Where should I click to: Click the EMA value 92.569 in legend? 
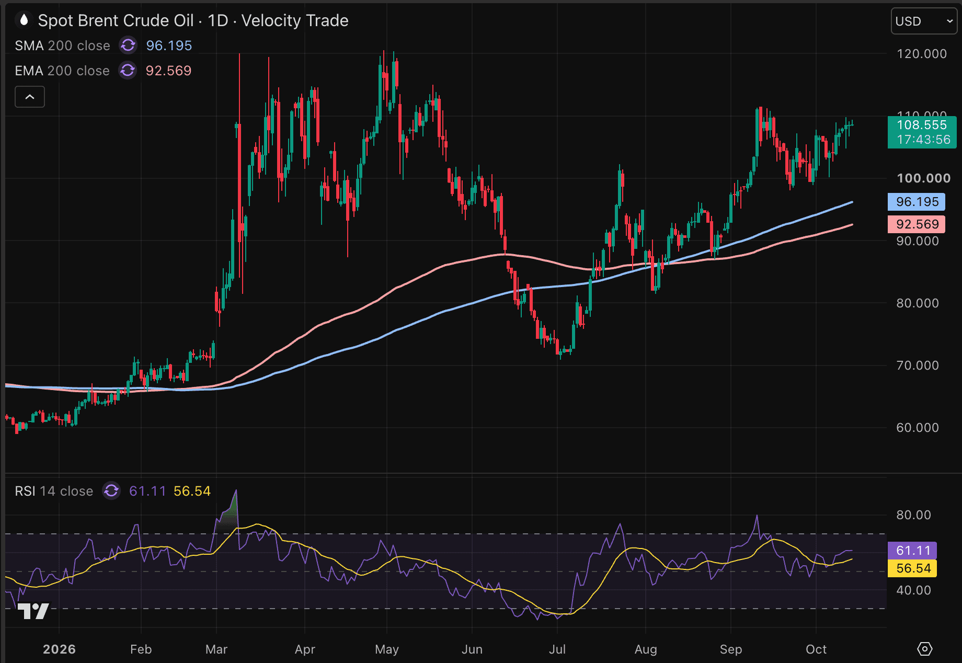(x=168, y=71)
